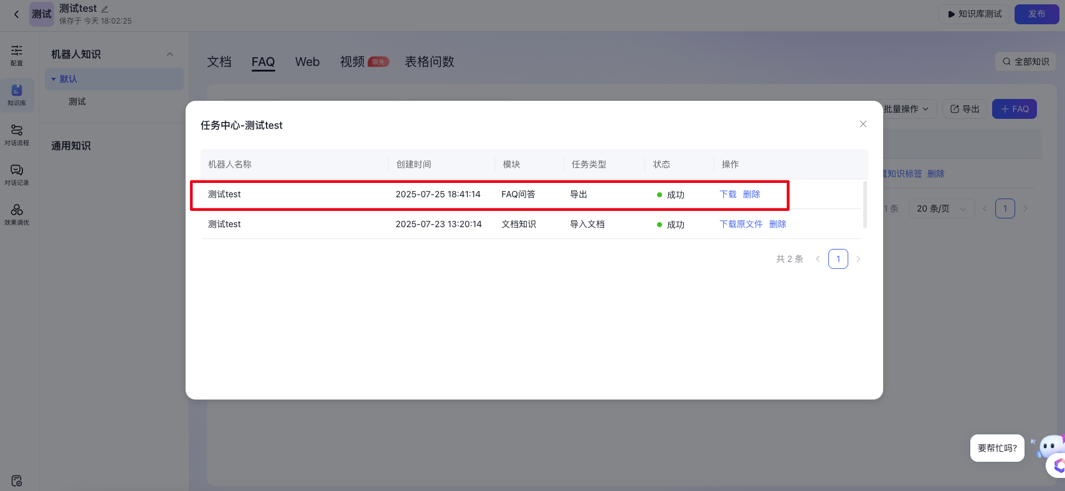
Task: Collapse the 机器人知识 section
Action: point(170,54)
